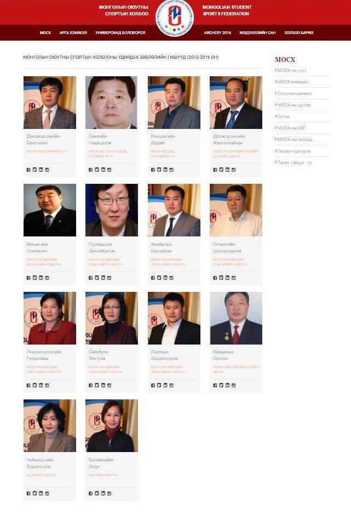Click Twitter icon under Гүндэгмаа's card
The height and width of the screenshot is (519, 351).
pos(34,385)
